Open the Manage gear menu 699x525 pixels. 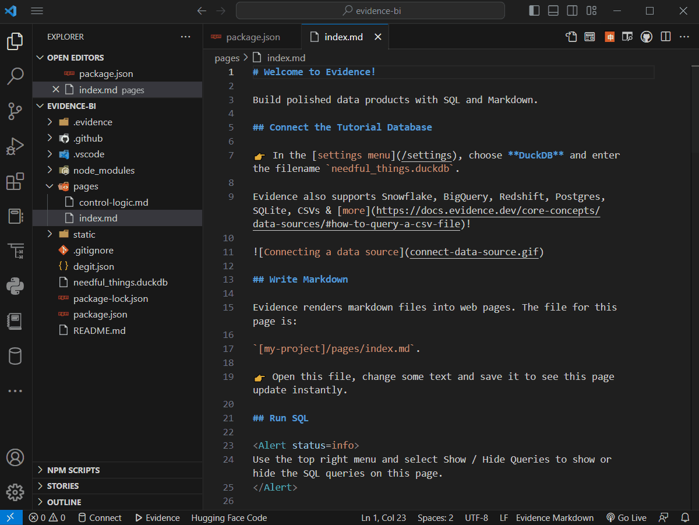pyautogui.click(x=15, y=492)
